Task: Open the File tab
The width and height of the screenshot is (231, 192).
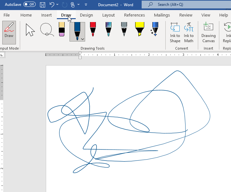Action: 6,15
